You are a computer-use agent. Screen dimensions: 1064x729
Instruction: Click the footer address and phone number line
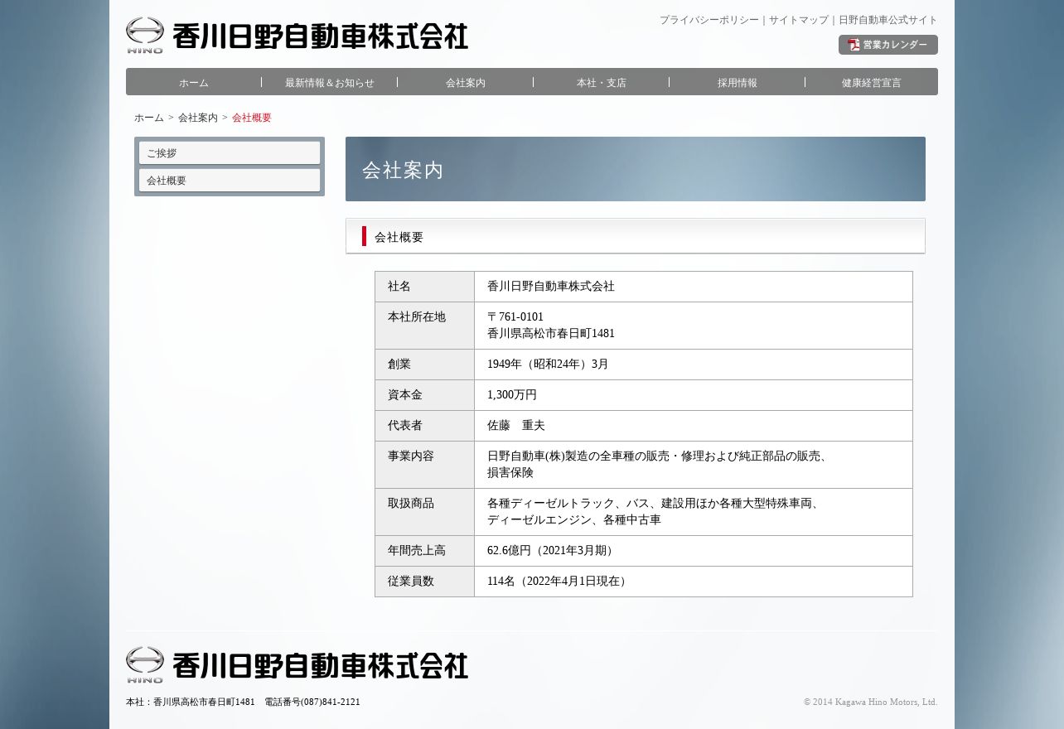[x=243, y=702]
